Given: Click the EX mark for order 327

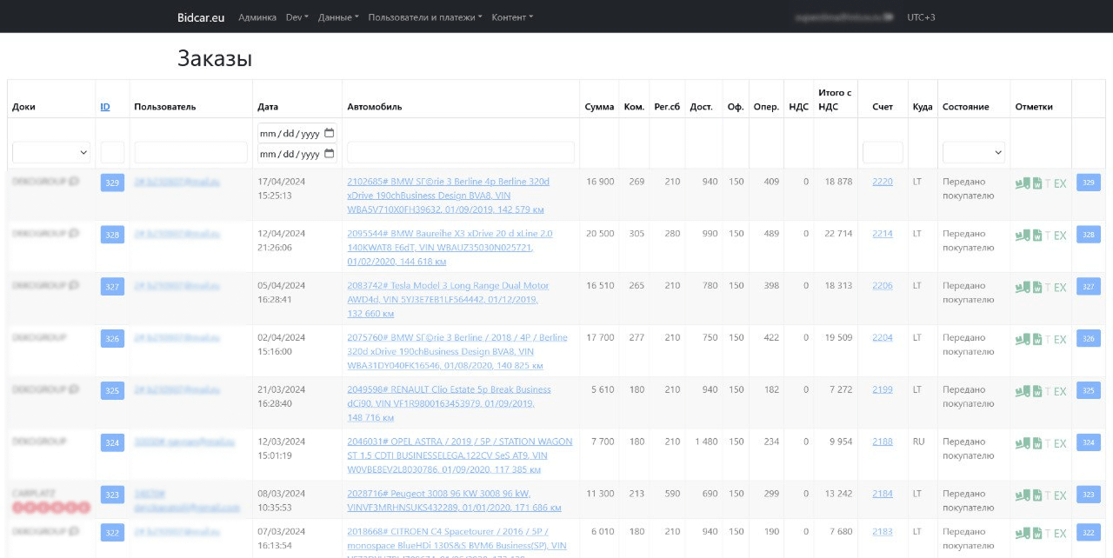Looking at the screenshot, I should [1060, 288].
